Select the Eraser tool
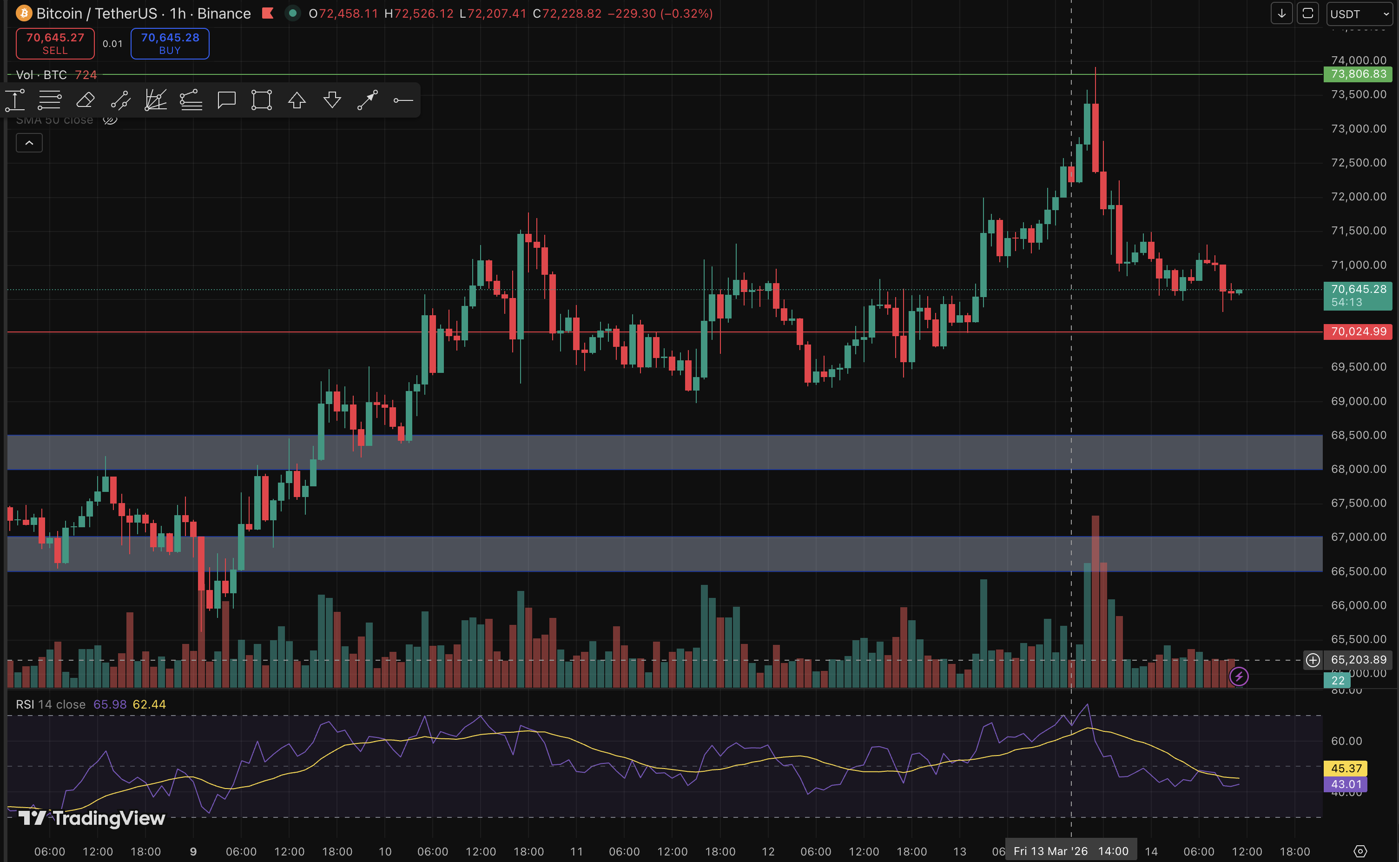 86,100
